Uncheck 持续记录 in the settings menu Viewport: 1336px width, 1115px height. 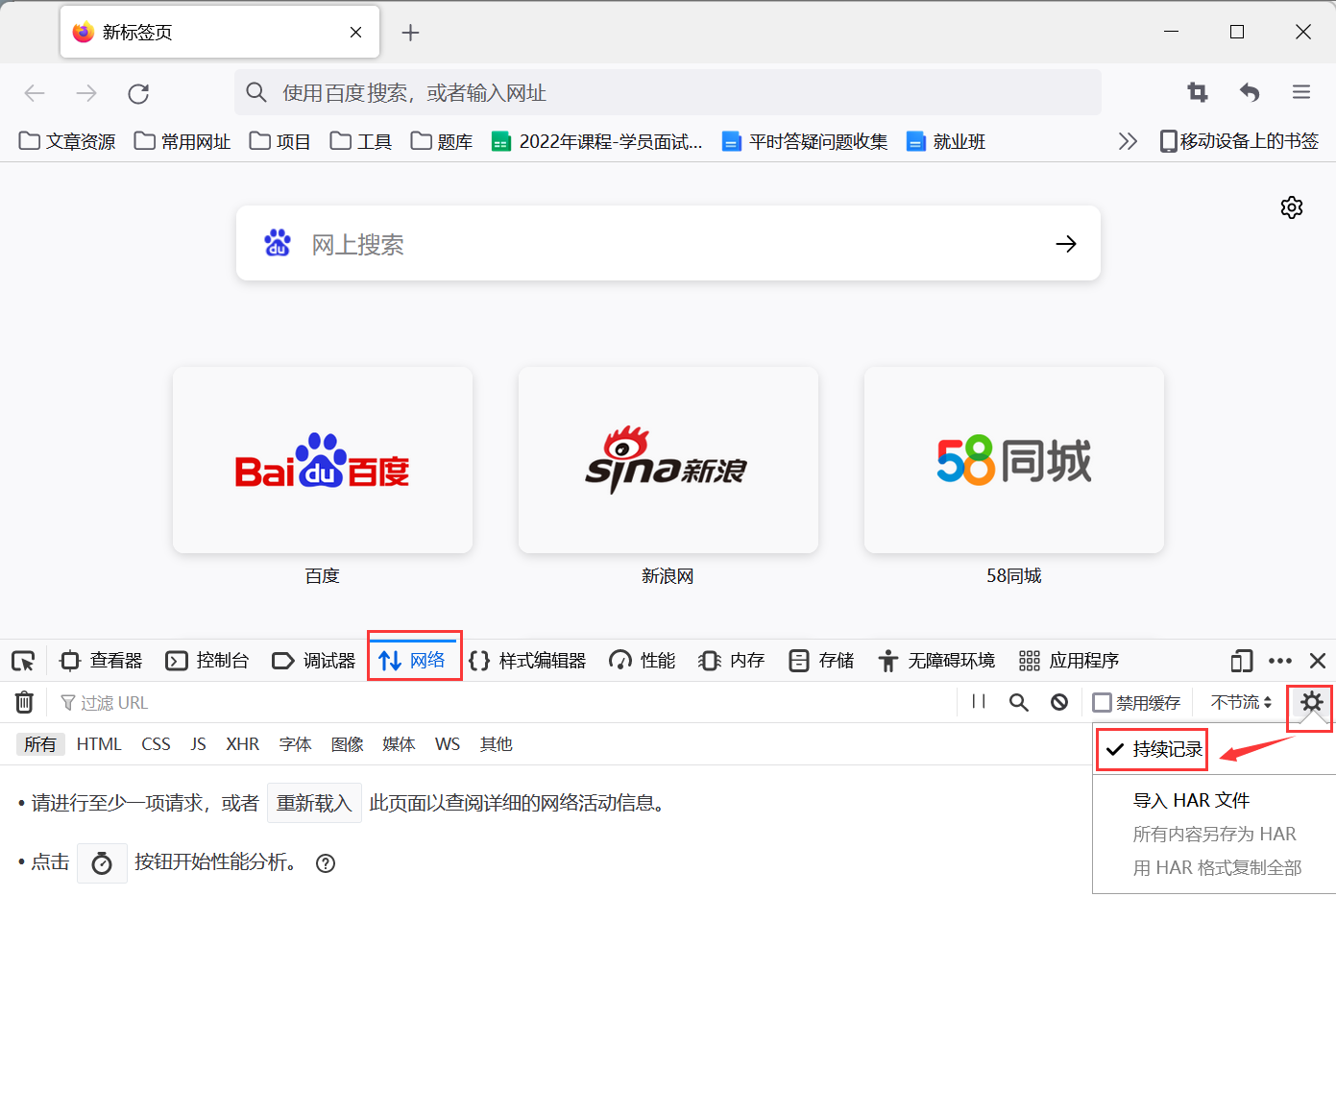pos(1152,749)
